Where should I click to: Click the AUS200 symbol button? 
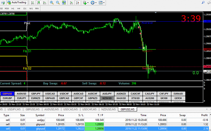[x=150, y=98]
